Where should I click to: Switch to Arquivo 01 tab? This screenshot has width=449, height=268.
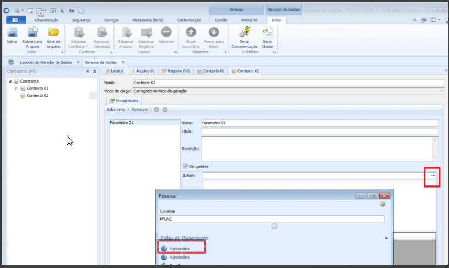click(143, 71)
